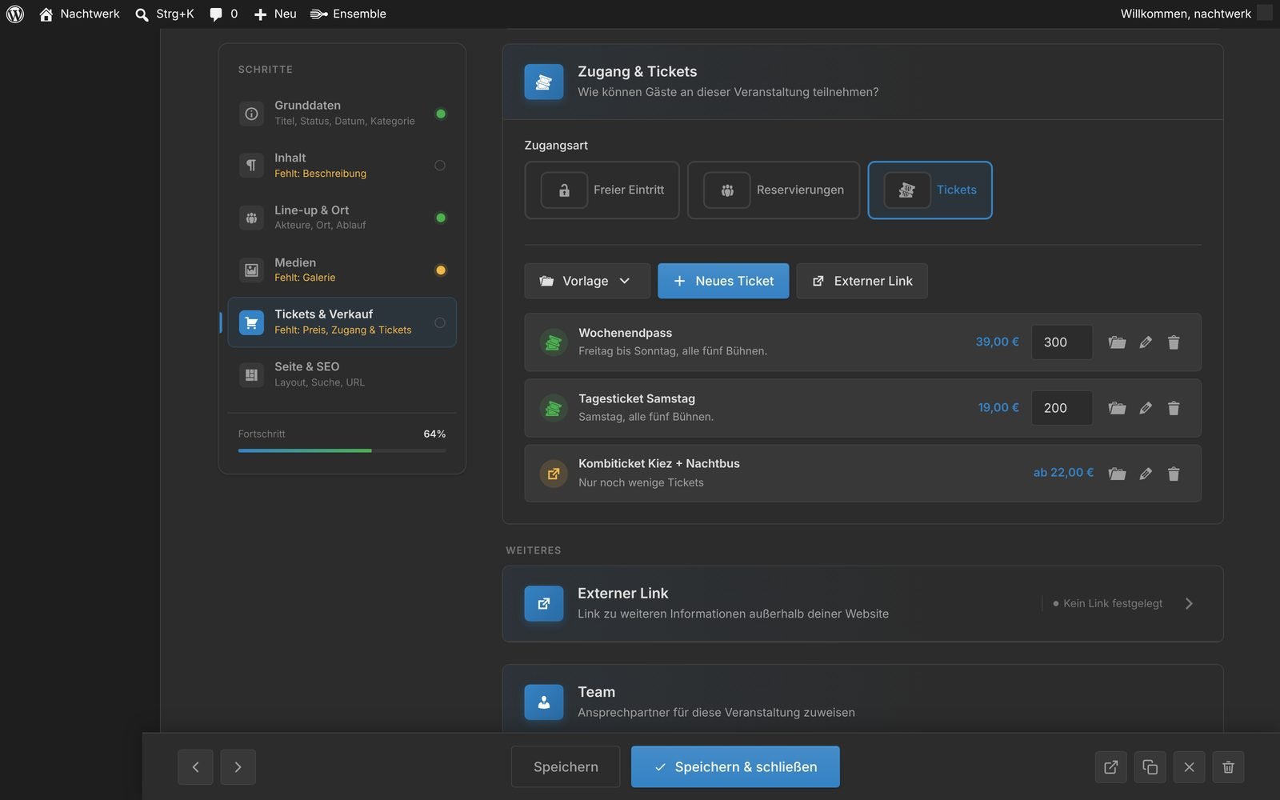
Task: Go to the Medien step
Action: [342, 270]
